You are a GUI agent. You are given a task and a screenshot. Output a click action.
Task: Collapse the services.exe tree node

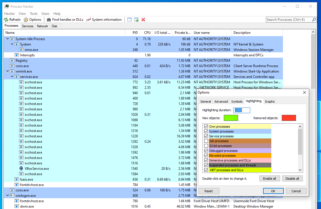[12, 77]
